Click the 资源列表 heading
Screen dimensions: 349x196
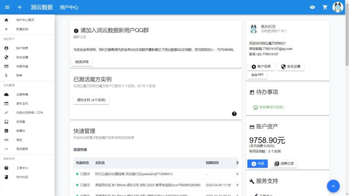80,150
